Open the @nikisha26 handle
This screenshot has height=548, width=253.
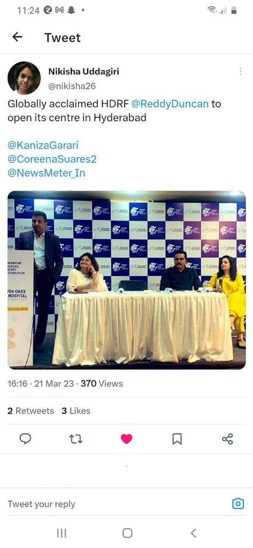click(x=72, y=86)
